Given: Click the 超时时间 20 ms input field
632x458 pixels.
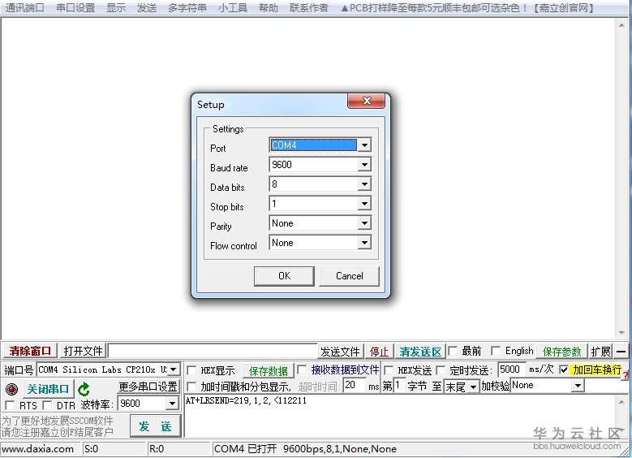Looking at the screenshot, I should pyautogui.click(x=355, y=386).
